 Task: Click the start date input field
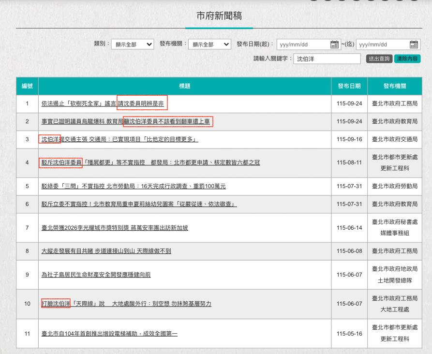(309, 44)
